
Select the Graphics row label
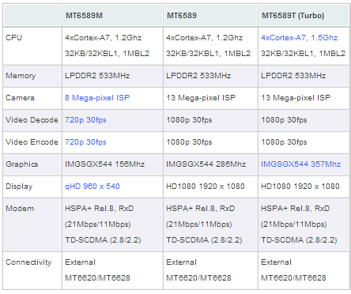point(22,164)
